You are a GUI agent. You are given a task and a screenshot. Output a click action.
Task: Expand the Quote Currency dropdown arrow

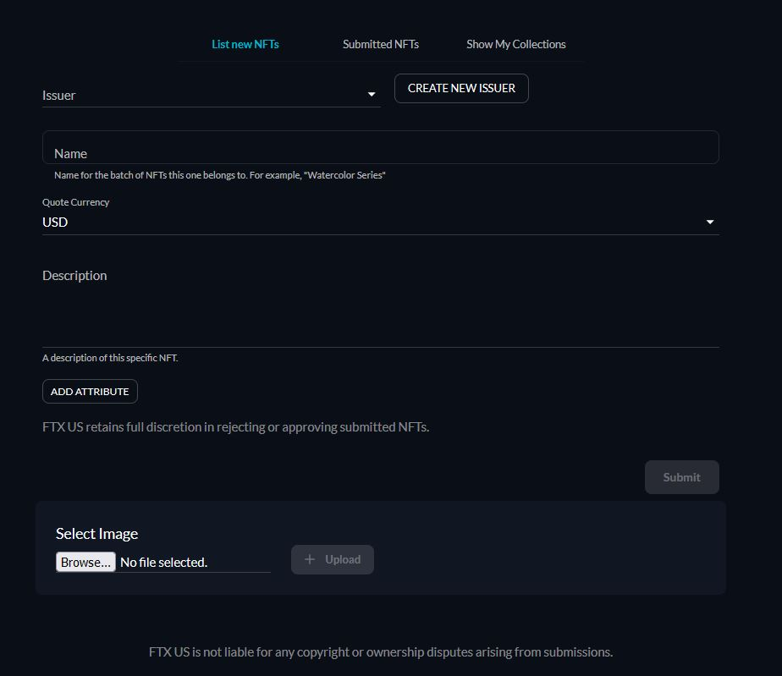pos(710,222)
